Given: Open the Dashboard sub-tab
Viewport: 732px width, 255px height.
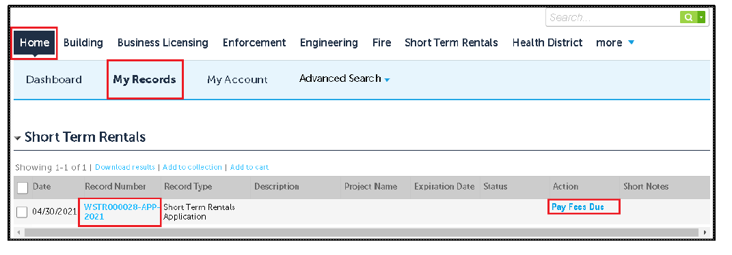Looking at the screenshot, I should 54,80.
